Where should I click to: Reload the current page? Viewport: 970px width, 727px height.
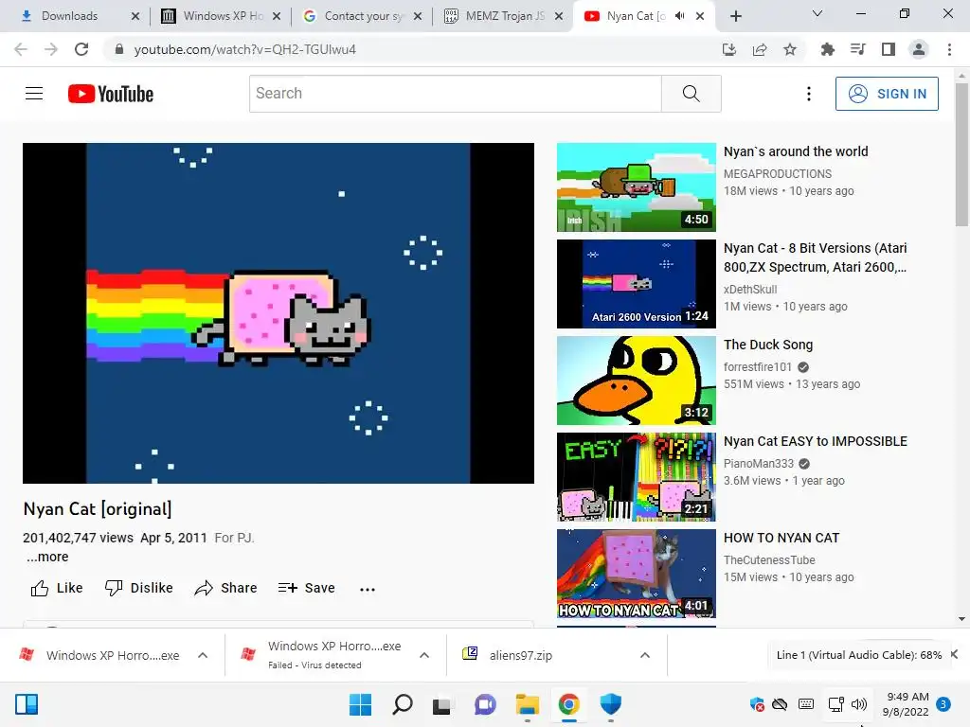point(81,49)
